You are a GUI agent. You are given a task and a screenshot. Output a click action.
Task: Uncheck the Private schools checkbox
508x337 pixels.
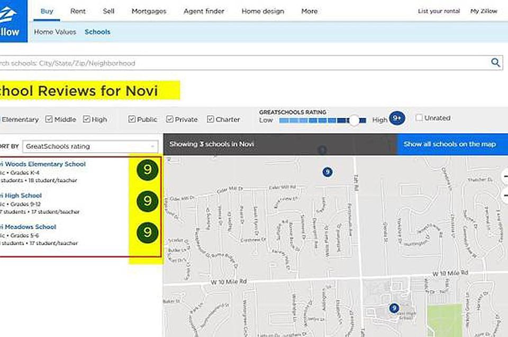coord(170,119)
